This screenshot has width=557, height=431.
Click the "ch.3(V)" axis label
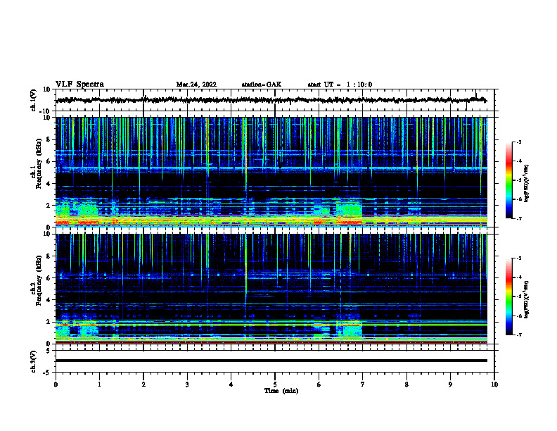tap(34, 361)
